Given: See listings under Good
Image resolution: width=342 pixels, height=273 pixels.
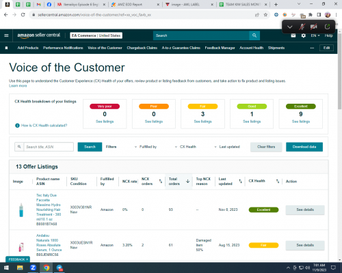Looking at the screenshot, I should [252, 121].
